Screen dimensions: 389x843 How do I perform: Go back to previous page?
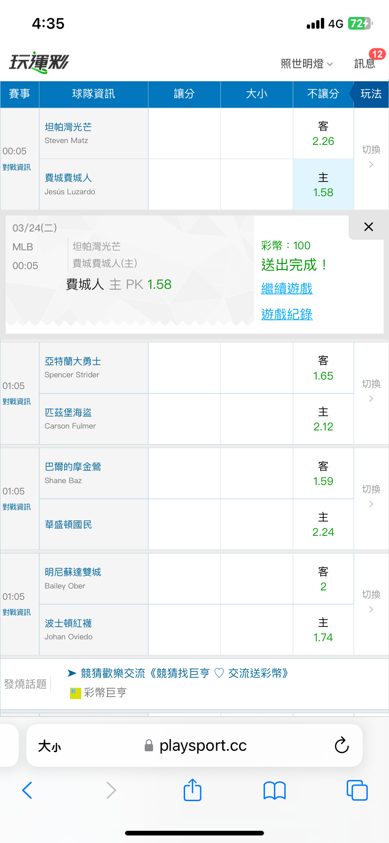coord(27,790)
